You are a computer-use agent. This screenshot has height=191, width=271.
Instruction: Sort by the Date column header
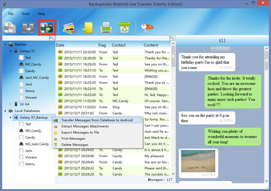click(60, 45)
